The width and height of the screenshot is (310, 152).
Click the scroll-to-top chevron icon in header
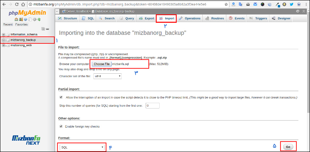tap(304, 11)
